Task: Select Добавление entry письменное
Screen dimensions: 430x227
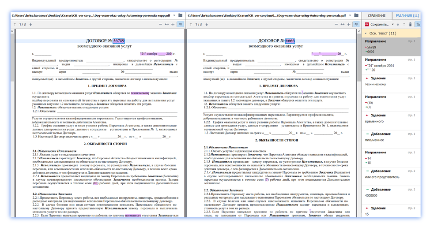Action: point(391,139)
